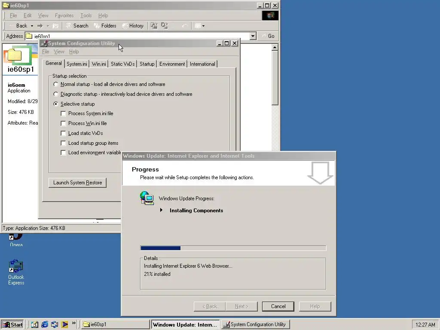Show the Folders pane in Explorer
The width and height of the screenshot is (440, 330).
(x=105, y=26)
